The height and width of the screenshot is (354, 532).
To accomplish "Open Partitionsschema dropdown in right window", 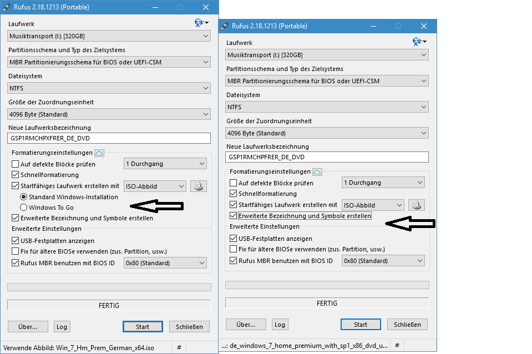I will point(327,81).
